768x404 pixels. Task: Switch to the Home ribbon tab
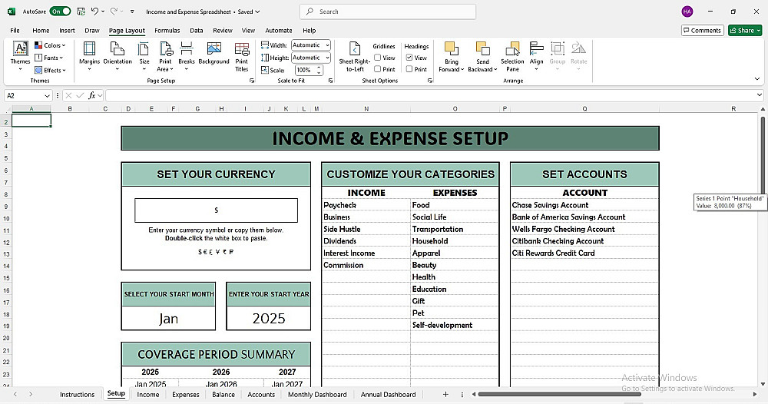(x=41, y=31)
